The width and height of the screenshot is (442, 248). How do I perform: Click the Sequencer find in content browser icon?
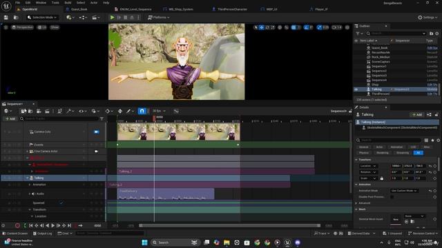30,111
